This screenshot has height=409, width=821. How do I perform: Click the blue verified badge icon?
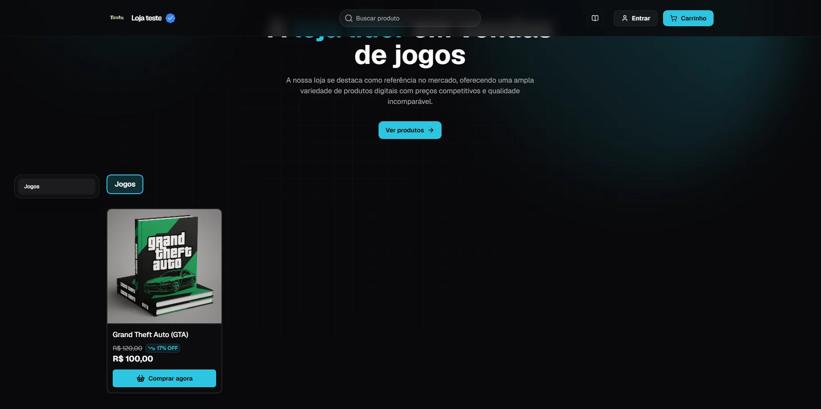170,18
